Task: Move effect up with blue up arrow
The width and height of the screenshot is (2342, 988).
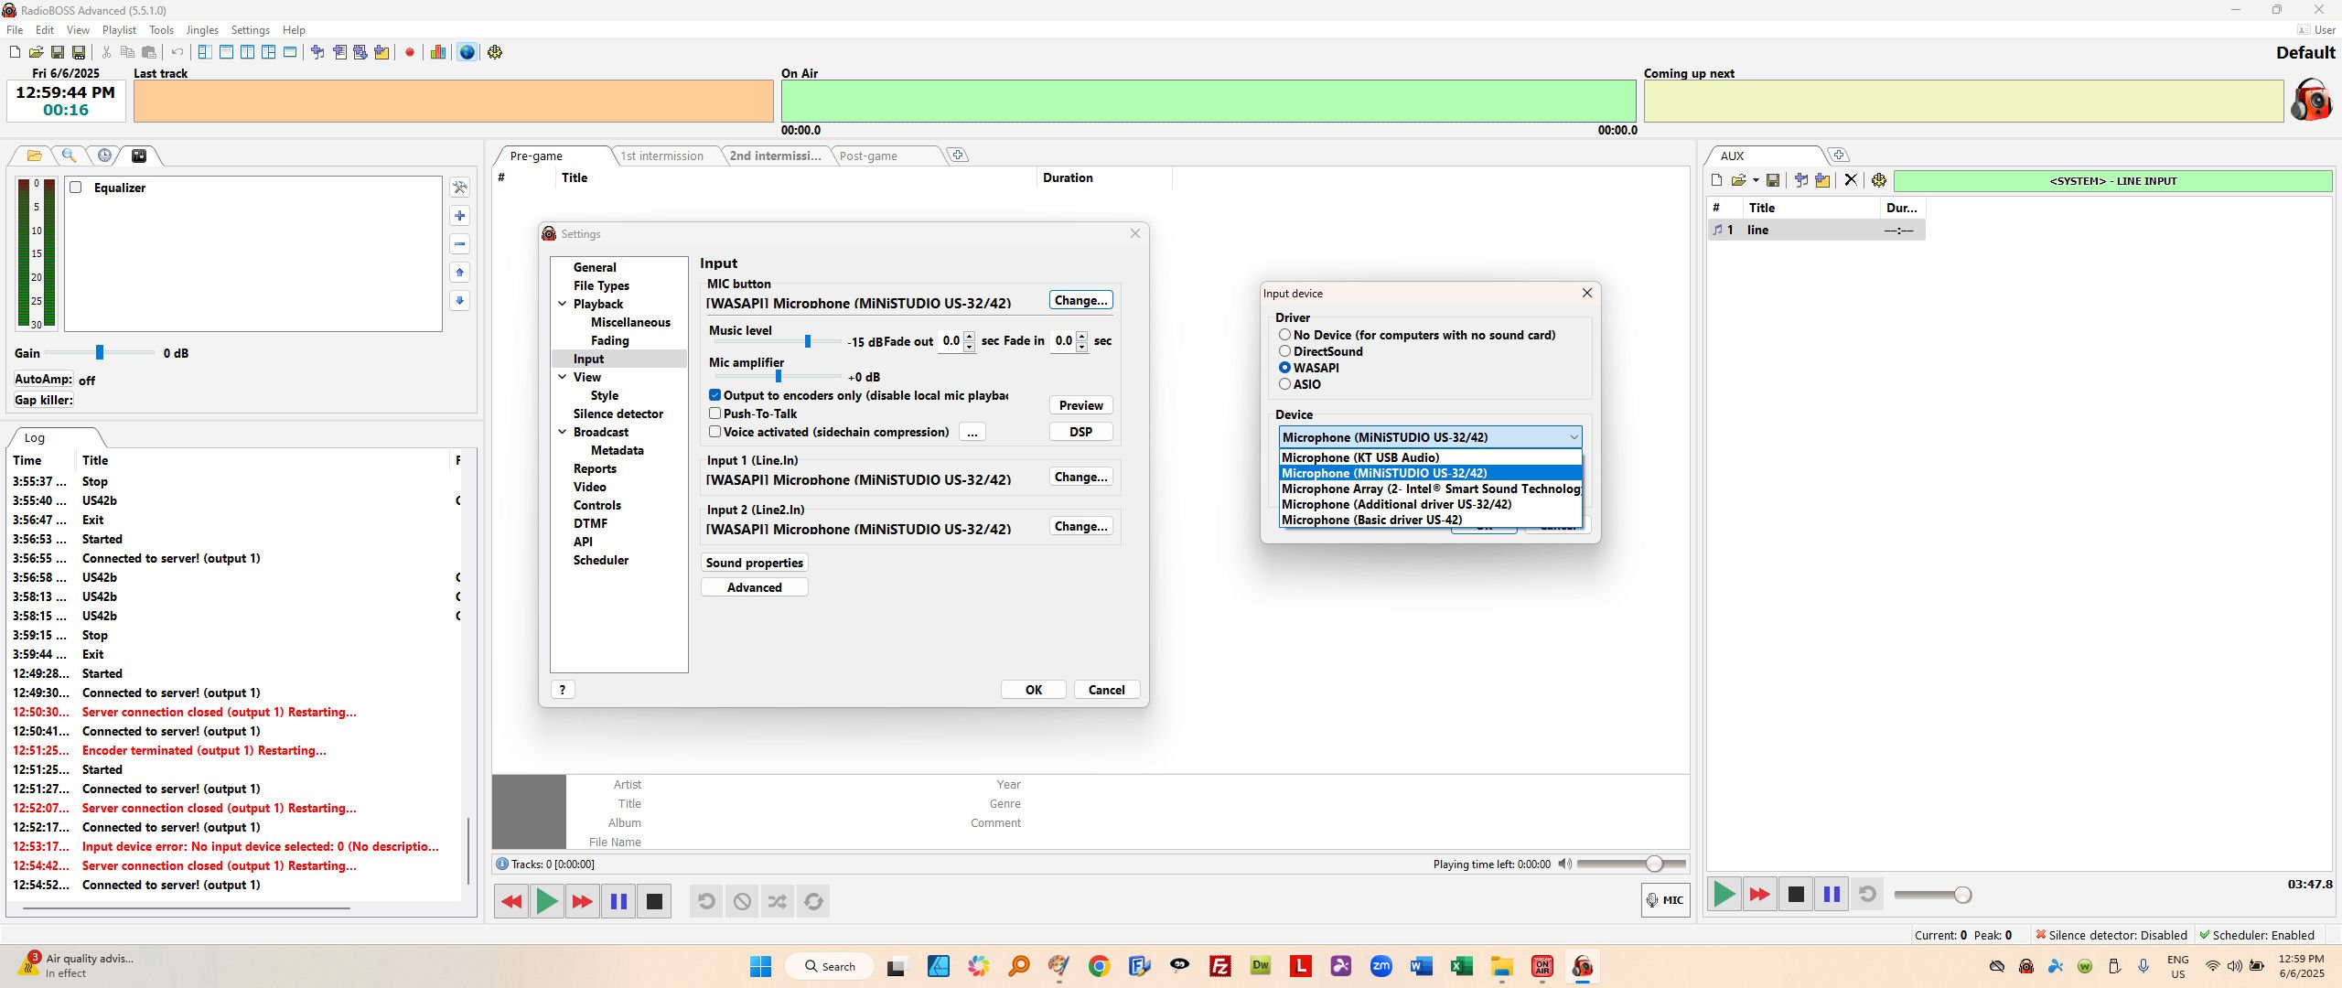Action: click(460, 273)
